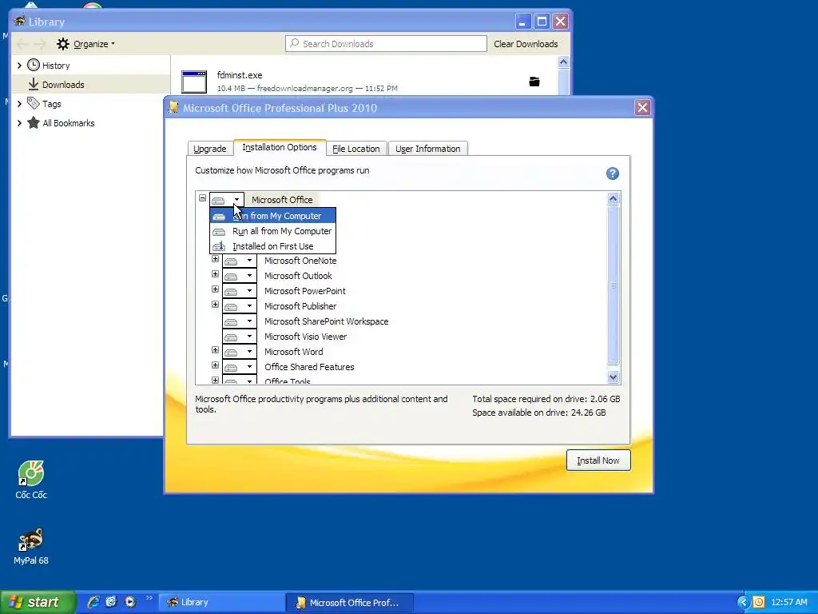
Task: Click the Organize gear icon in Library
Action: 63,44
